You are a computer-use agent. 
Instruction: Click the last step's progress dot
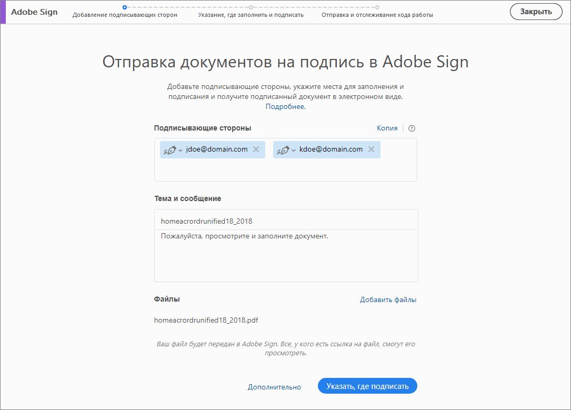[x=377, y=8]
